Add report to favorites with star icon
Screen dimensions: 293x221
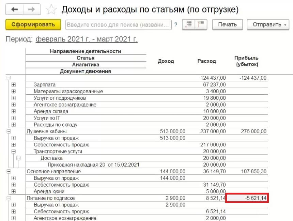[51, 10]
